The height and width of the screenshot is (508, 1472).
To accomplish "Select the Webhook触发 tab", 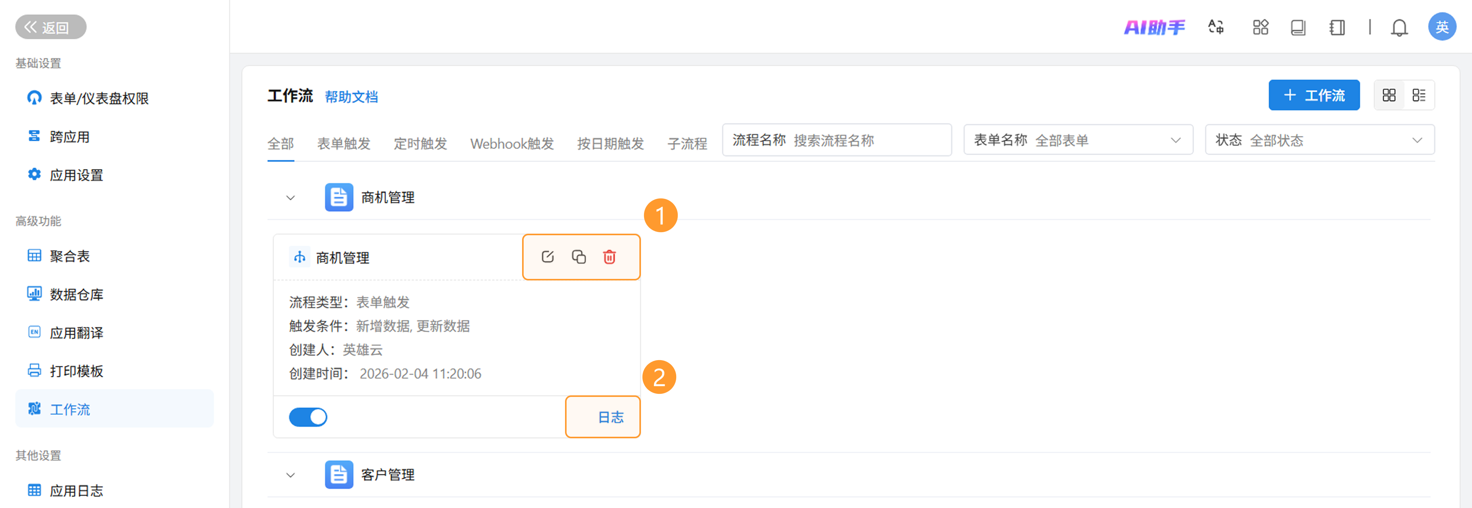I will (512, 144).
